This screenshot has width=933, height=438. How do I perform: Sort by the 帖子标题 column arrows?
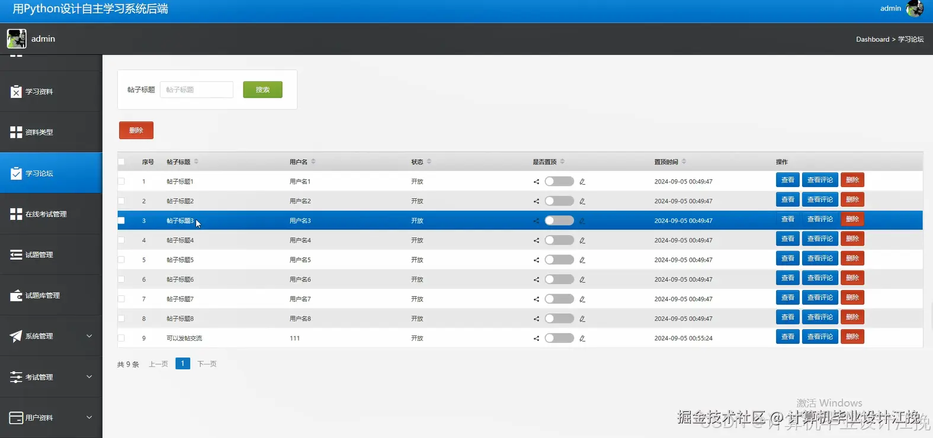click(x=196, y=162)
